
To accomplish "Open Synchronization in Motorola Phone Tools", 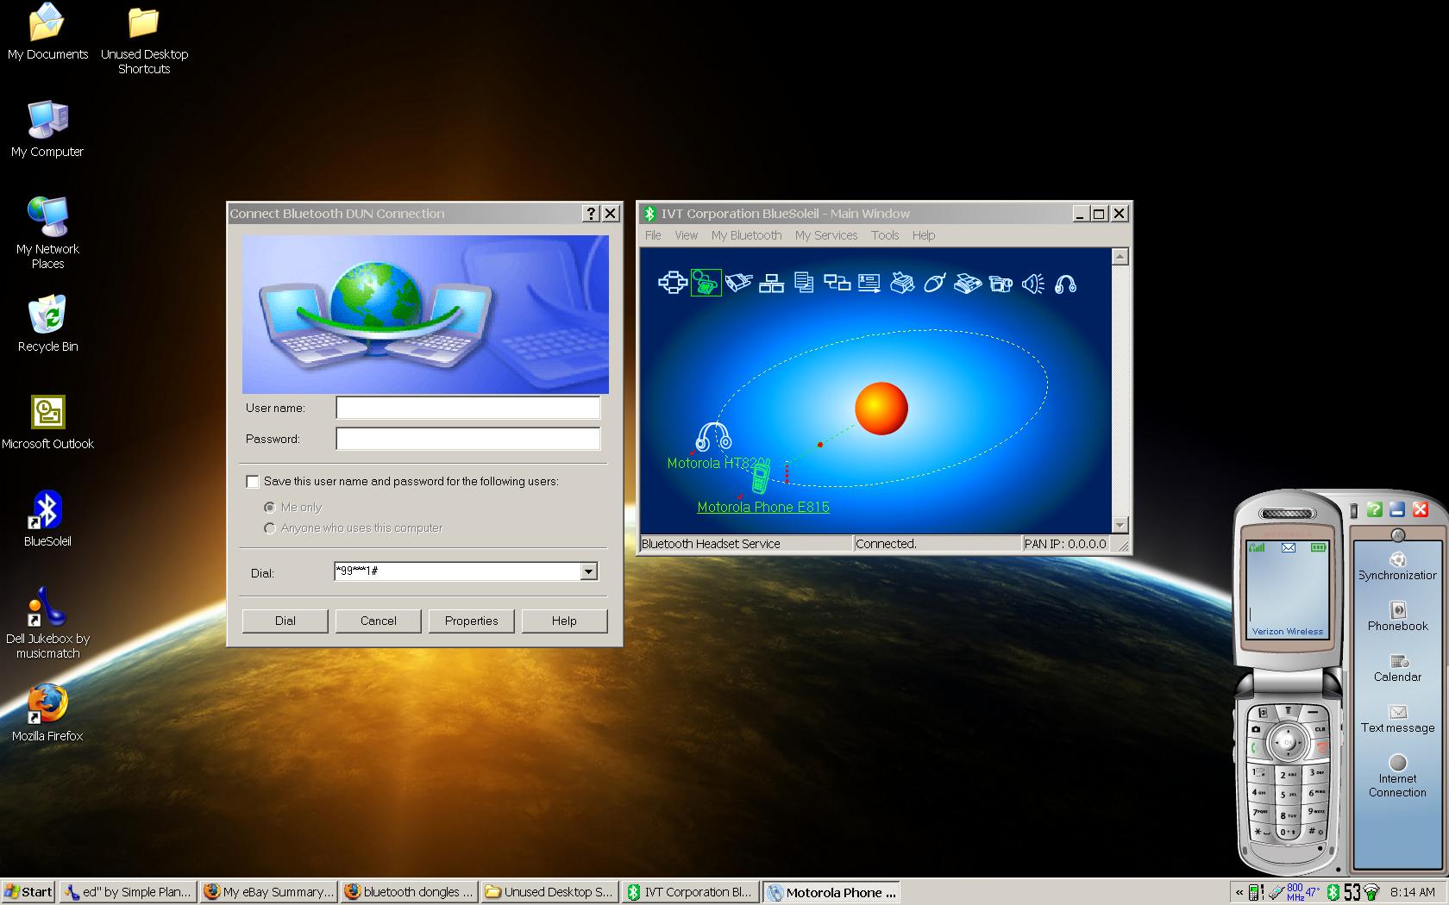I will pos(1397,567).
